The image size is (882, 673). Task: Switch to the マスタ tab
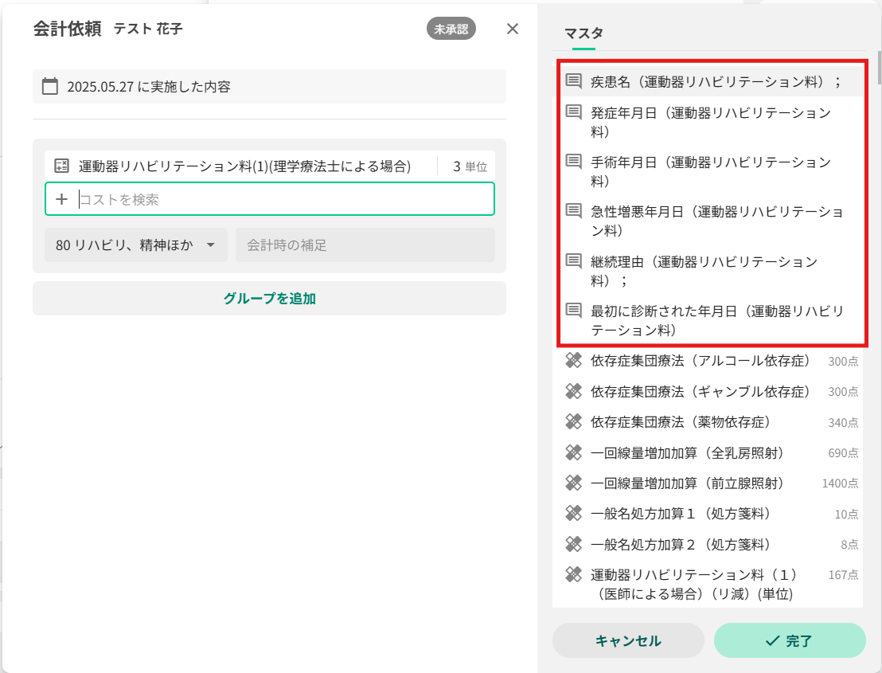pos(583,33)
